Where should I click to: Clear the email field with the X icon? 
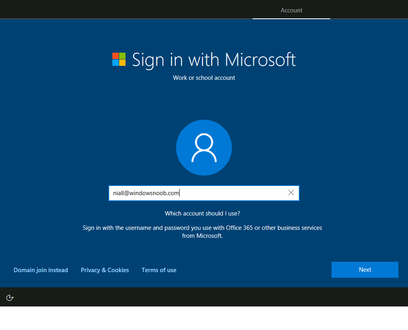291,193
